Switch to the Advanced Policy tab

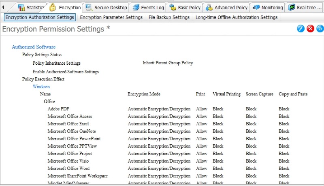(x=227, y=8)
